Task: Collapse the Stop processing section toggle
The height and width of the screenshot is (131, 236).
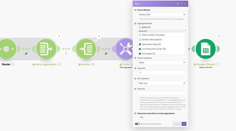Action: [x=135, y=113]
